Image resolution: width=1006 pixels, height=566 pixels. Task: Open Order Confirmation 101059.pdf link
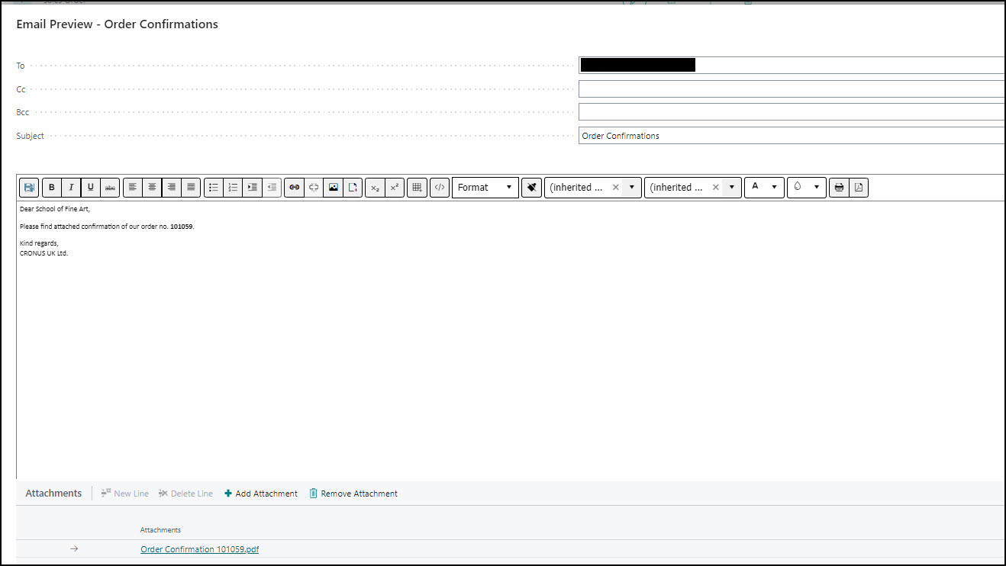pos(199,549)
